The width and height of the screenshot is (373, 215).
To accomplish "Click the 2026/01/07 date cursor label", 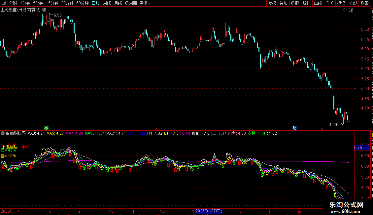I will [208, 211].
